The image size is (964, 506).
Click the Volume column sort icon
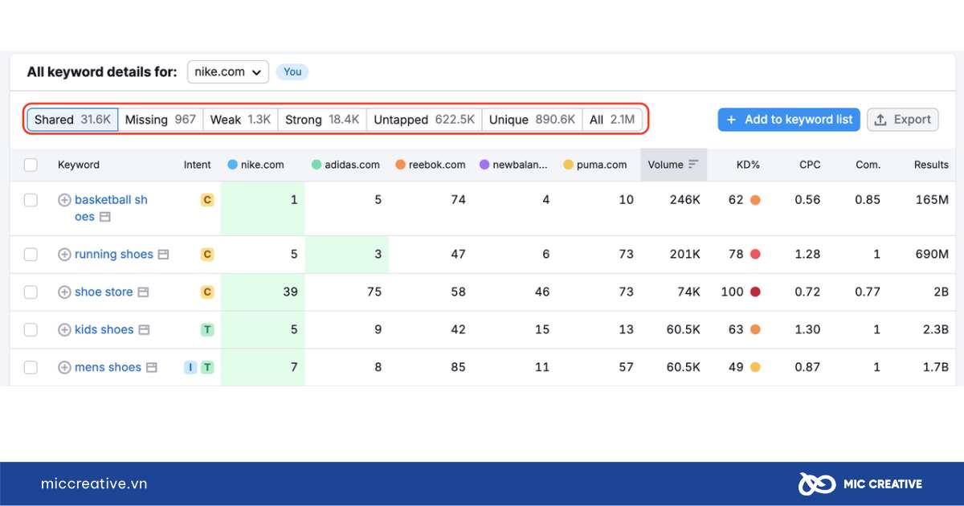[693, 165]
